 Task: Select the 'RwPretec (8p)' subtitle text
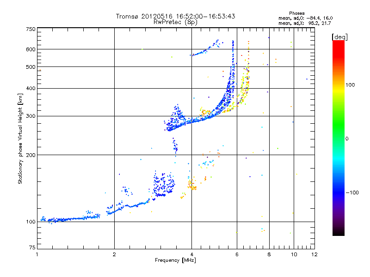175,22
